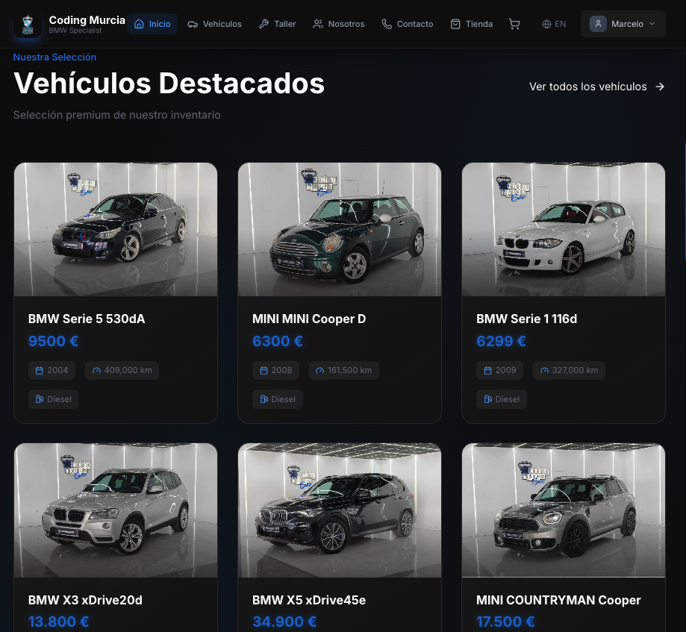This screenshot has height=632, width=686.
Task: Open the Tienda menu item
Action: (472, 24)
